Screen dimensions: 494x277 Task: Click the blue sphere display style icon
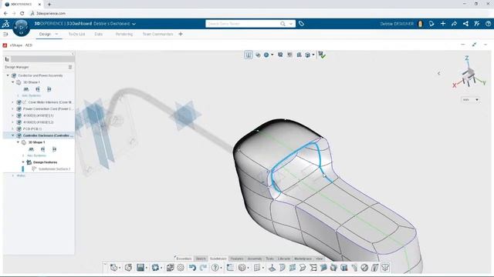[x=266, y=55]
